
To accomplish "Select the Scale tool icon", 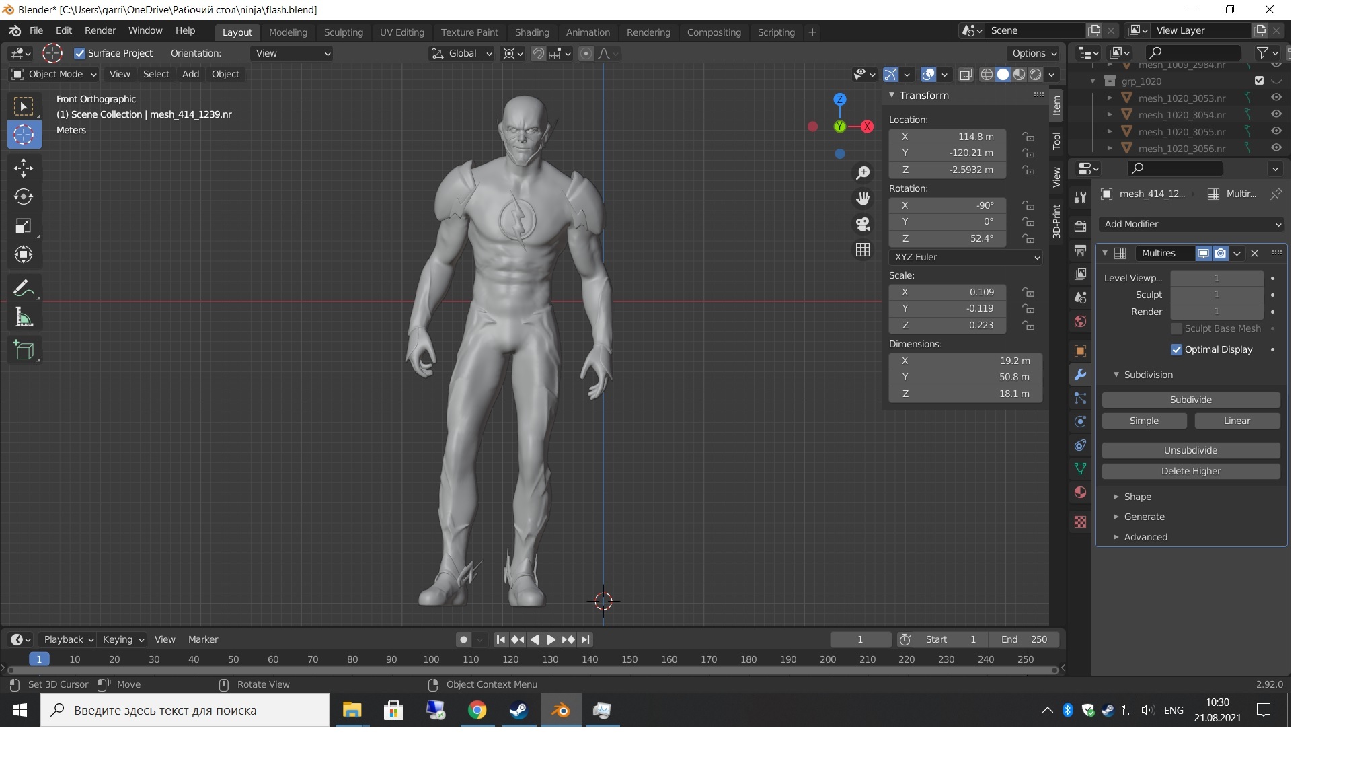I will point(24,225).
